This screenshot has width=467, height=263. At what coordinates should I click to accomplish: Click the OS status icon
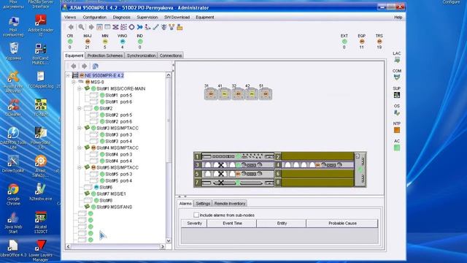point(397,113)
